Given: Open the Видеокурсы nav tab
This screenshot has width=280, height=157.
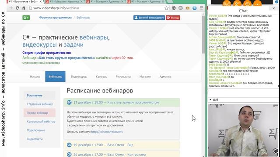Looking at the screenshot, I should point(79,77).
